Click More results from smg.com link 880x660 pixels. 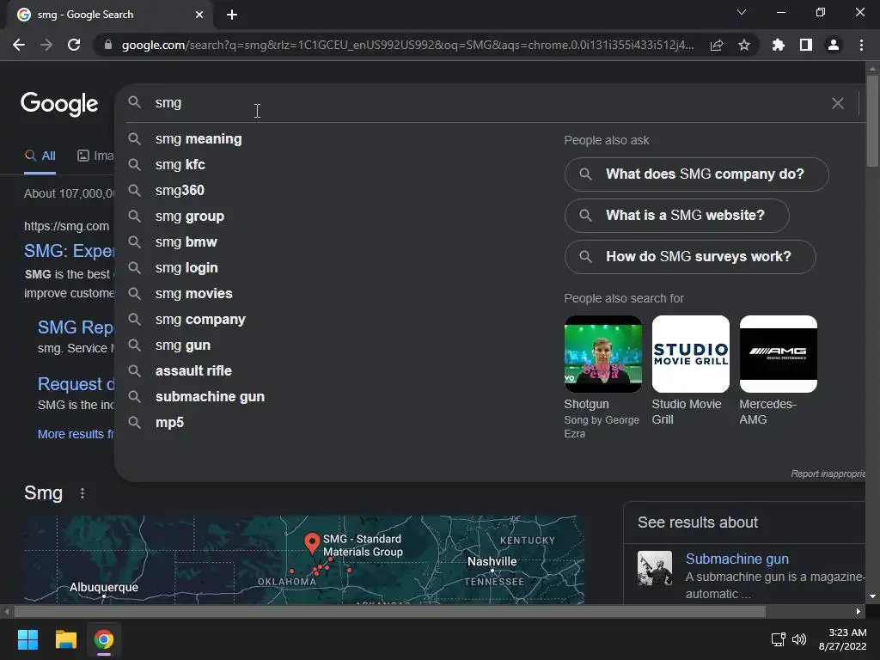[76, 434]
